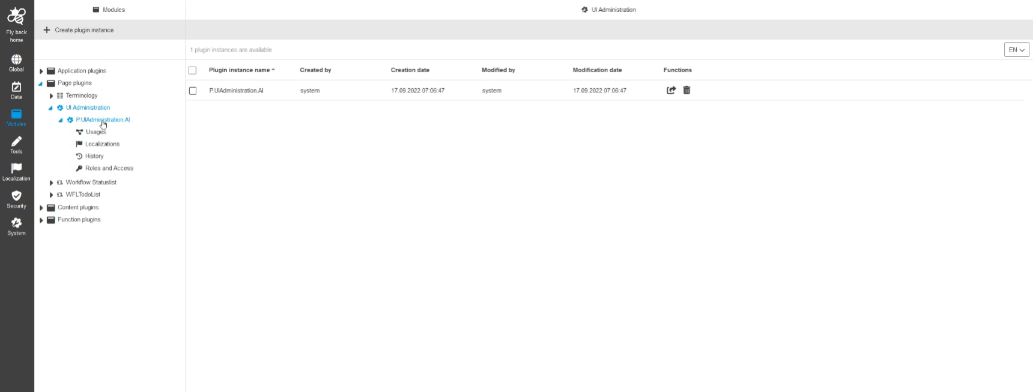Image resolution: width=1033 pixels, height=392 pixels.
Task: Select Usages in the tree
Action: [x=96, y=132]
